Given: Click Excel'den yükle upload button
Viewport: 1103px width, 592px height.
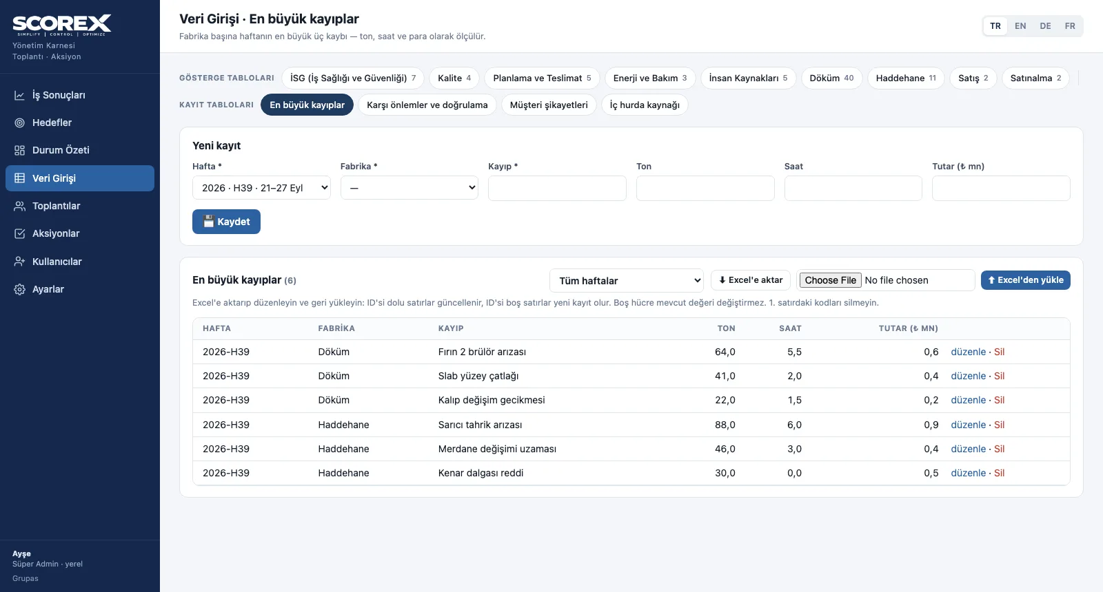Looking at the screenshot, I should click(1026, 280).
